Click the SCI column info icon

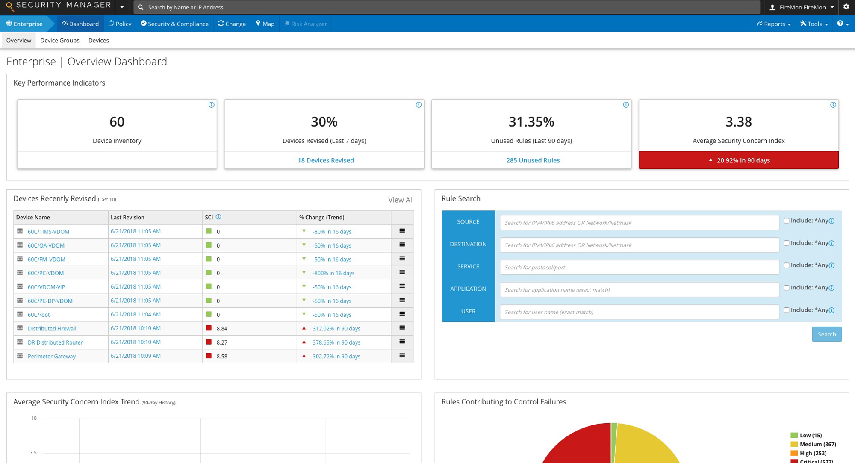[x=218, y=217]
